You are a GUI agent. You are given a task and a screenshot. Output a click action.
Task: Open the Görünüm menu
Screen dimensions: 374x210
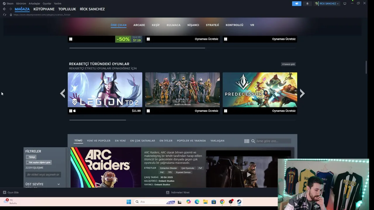pyautogui.click(x=21, y=3)
